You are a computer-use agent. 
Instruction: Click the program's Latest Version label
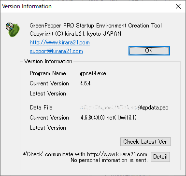pos(48,94)
